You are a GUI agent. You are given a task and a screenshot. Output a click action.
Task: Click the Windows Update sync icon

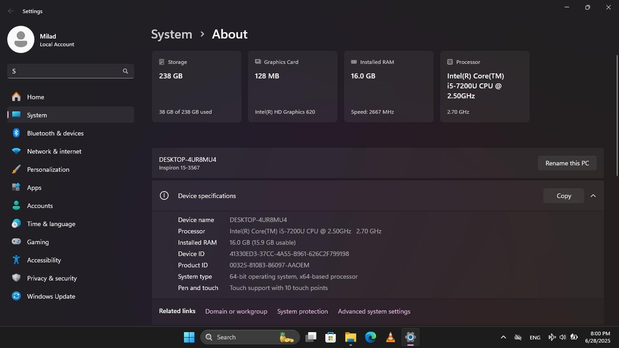16,296
